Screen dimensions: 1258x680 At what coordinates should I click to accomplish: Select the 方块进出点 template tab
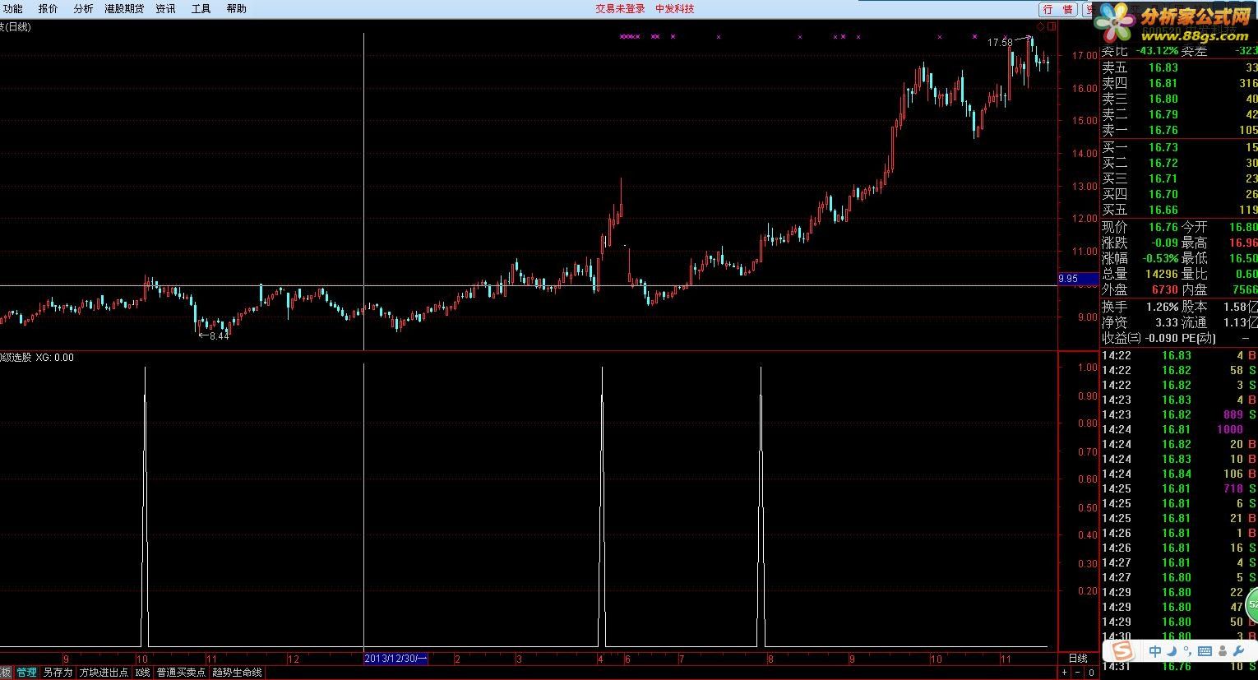click(x=104, y=673)
